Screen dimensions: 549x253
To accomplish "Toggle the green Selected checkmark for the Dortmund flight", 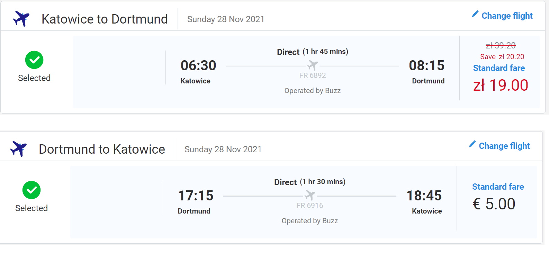I will tap(31, 190).
